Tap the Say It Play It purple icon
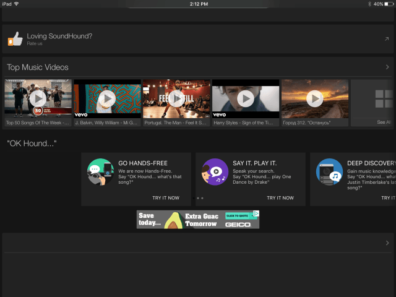 click(215, 172)
